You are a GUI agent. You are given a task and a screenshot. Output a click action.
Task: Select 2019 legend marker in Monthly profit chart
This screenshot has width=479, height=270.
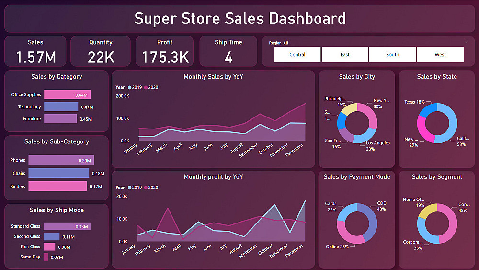point(130,188)
